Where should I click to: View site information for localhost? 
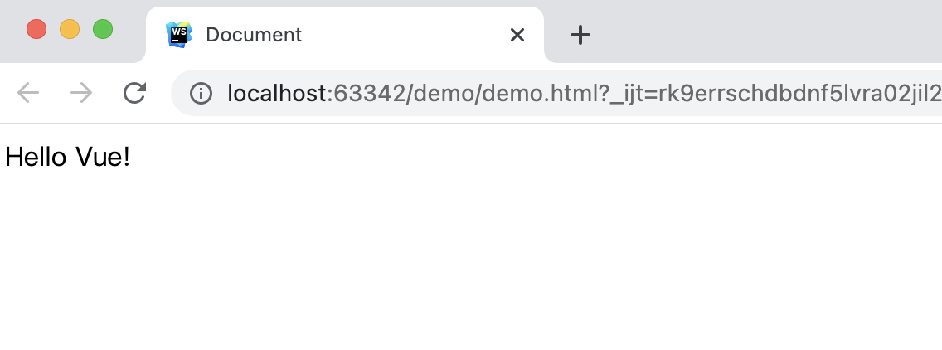[201, 93]
